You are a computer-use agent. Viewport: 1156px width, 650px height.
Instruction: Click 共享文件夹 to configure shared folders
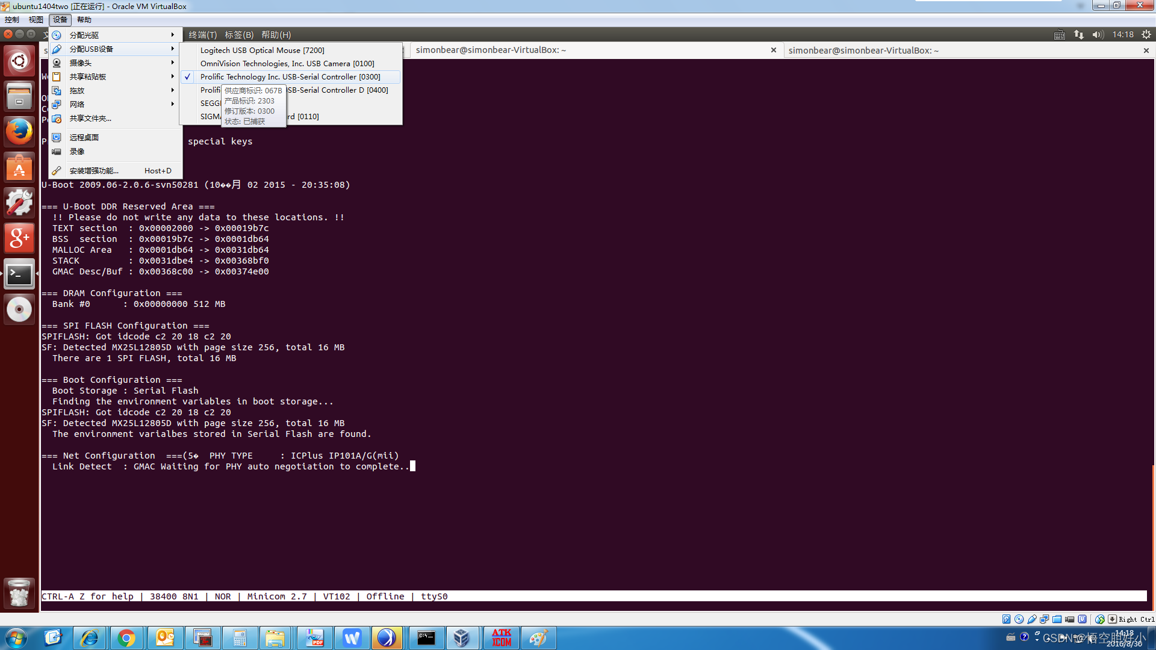[90, 119]
